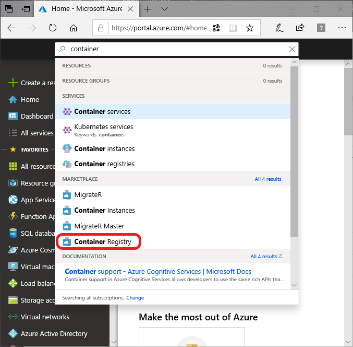
Task: Click the 'Make the most out of Azure' heading
Action: 198,317
